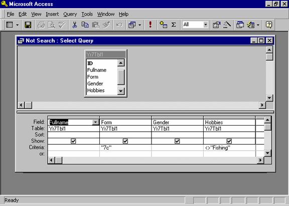Open the New Object dropdown arrow

[x=258, y=25]
